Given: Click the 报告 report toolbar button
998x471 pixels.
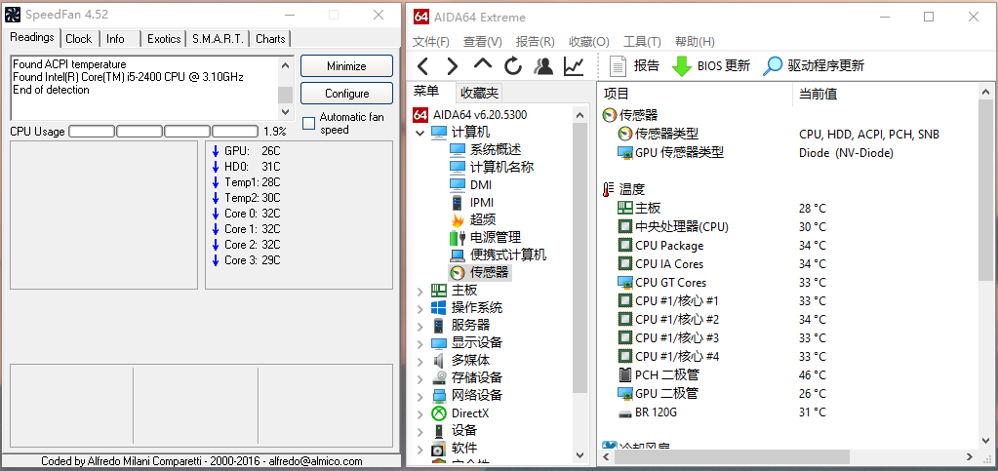Looking at the screenshot, I should pyautogui.click(x=634, y=65).
